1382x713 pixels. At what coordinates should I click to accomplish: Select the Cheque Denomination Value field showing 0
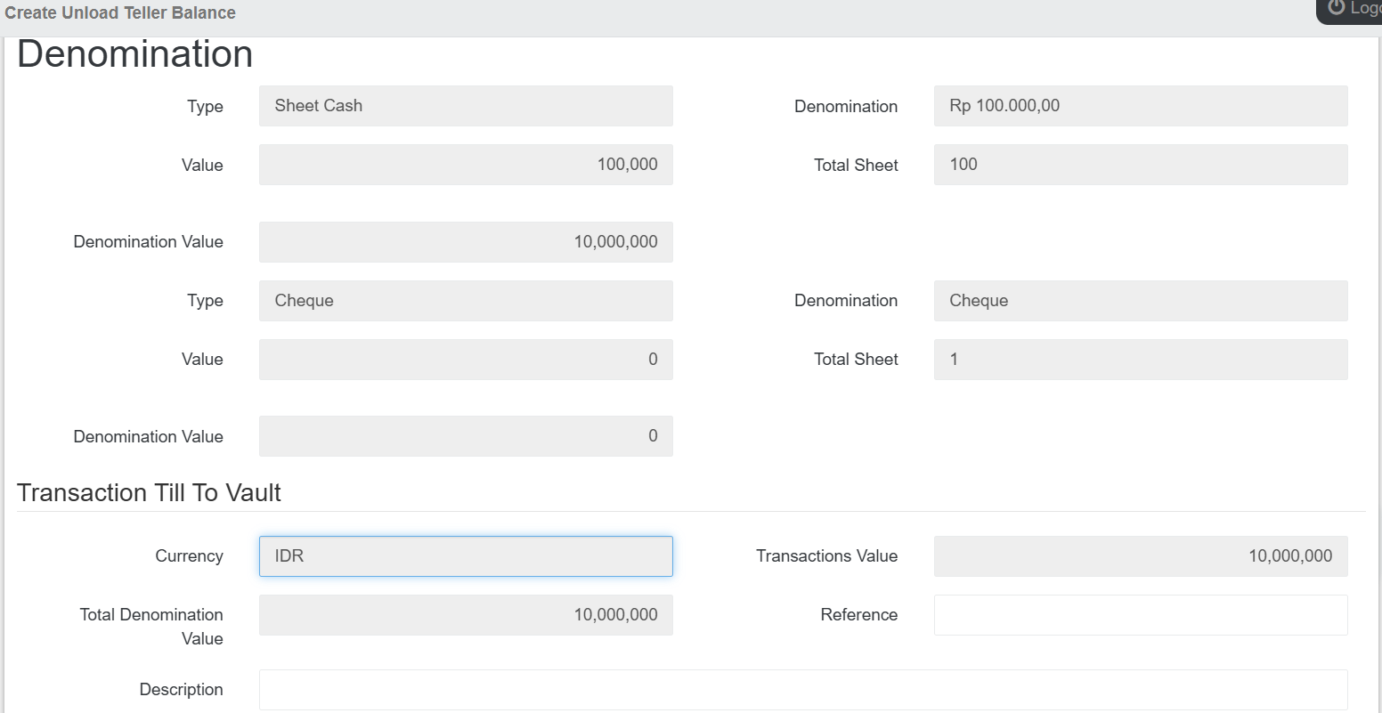[x=466, y=436]
